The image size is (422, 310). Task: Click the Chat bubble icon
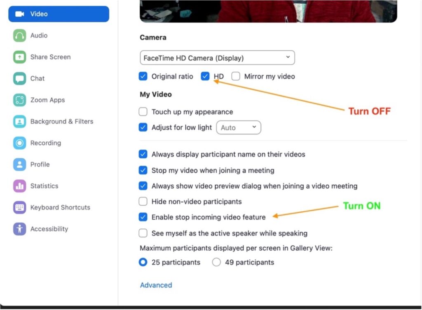[20, 79]
